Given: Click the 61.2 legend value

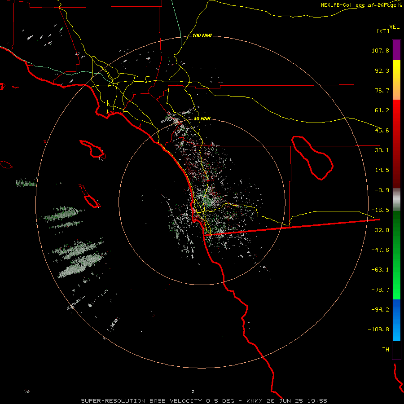Looking at the screenshot, I should tap(382, 110).
